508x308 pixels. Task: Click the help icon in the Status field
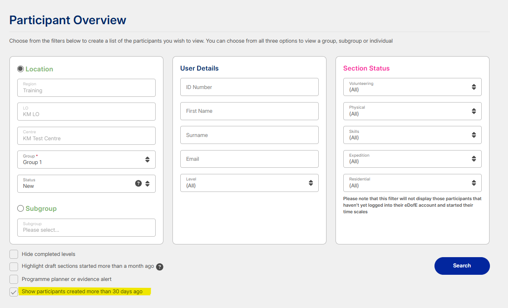click(x=138, y=183)
